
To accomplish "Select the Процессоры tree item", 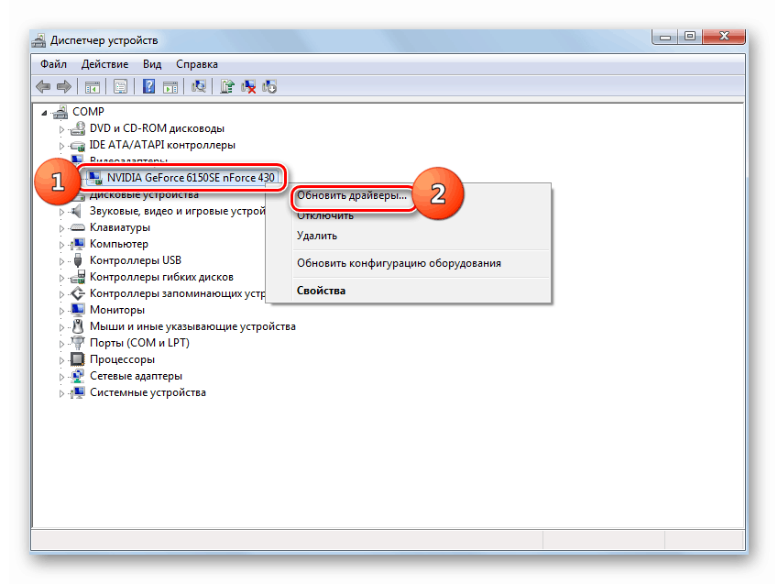I will tap(122, 360).
